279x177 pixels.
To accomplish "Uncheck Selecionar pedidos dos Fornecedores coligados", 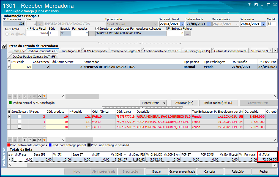I will click(97, 28).
